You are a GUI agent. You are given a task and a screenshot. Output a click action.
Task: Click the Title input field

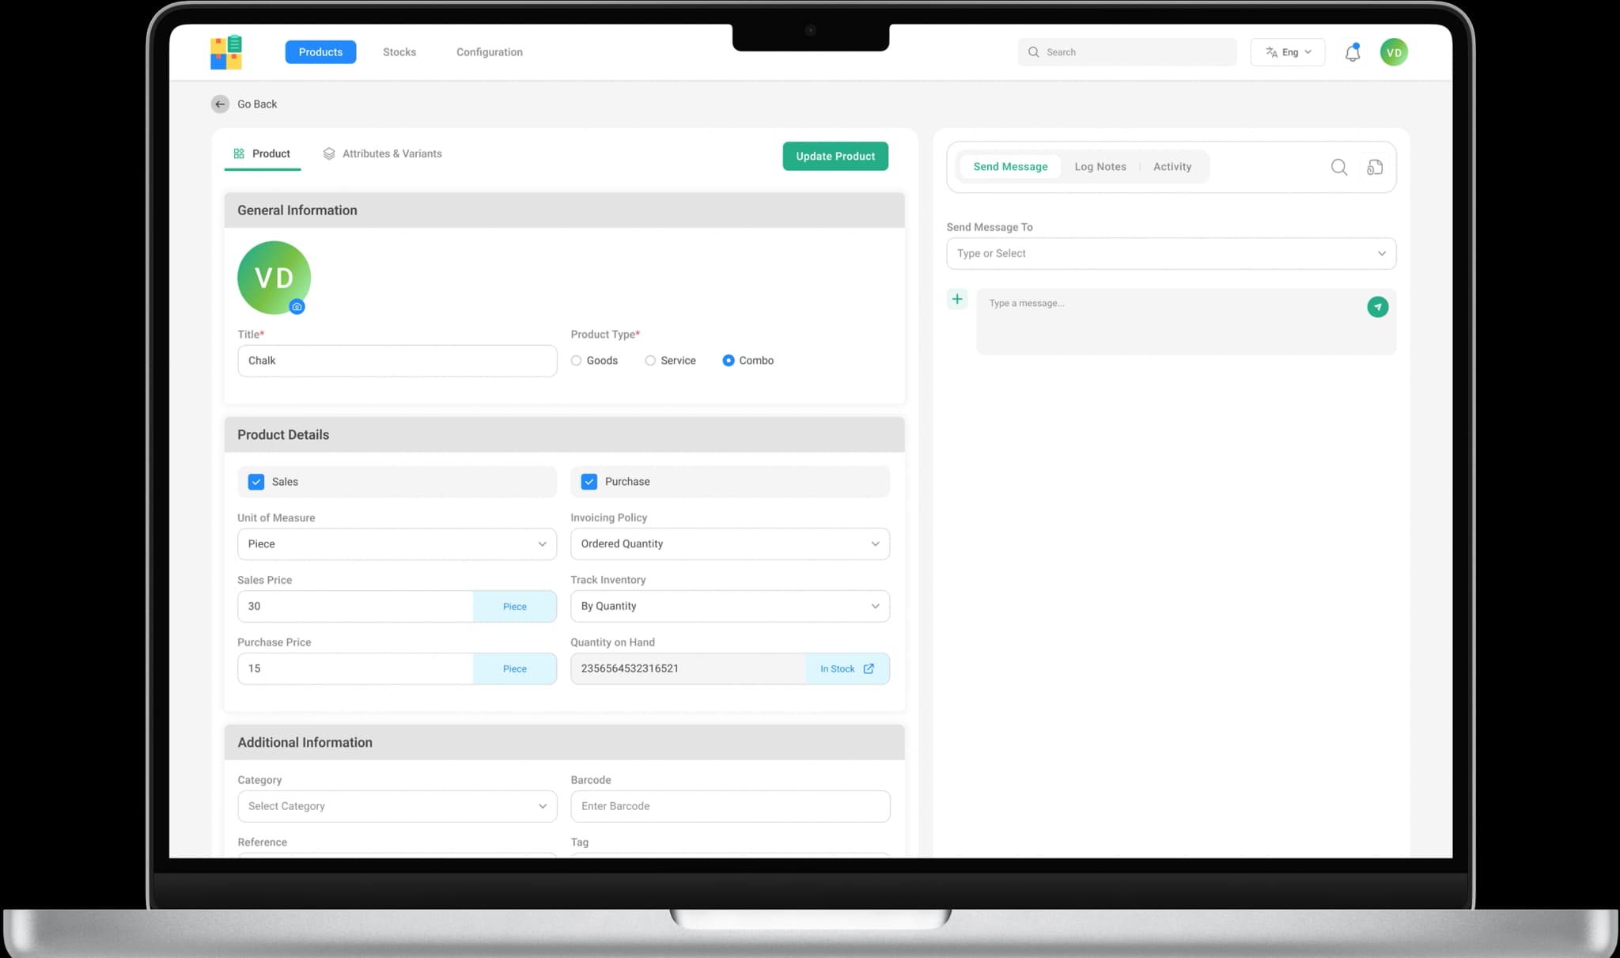point(397,361)
